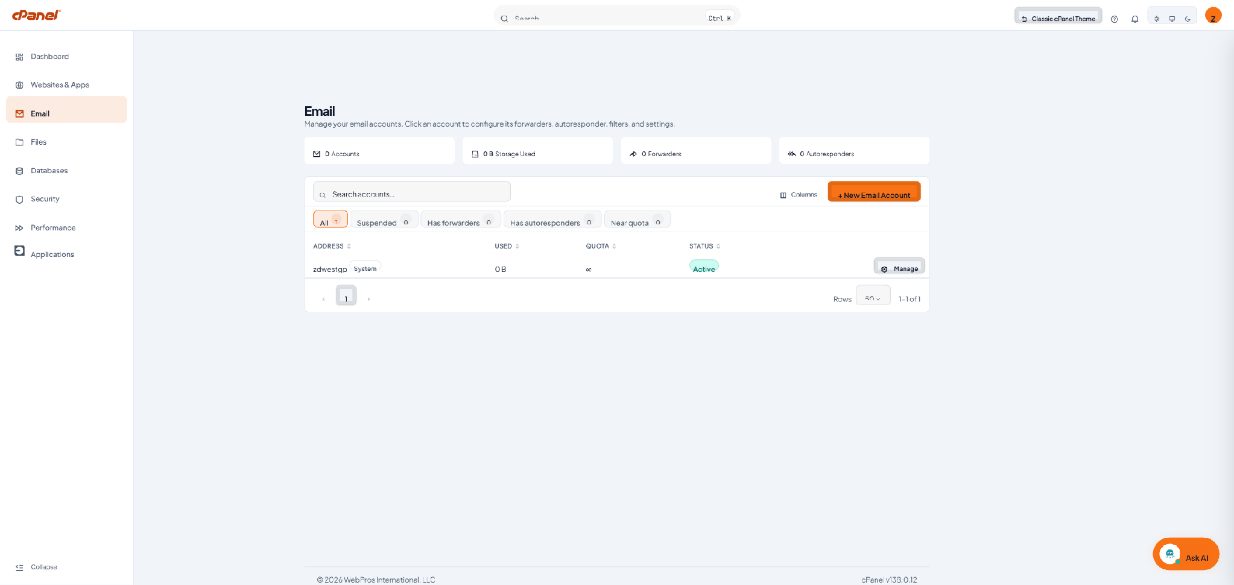Click the 0 Accounts summary card
The width and height of the screenshot is (1234, 585).
(379, 151)
